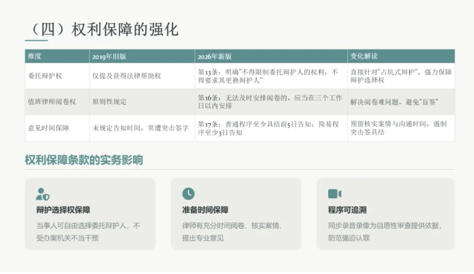The height and width of the screenshot is (274, 474).
Task: Select the 意见时间保障 cell
Action: (x=57, y=128)
